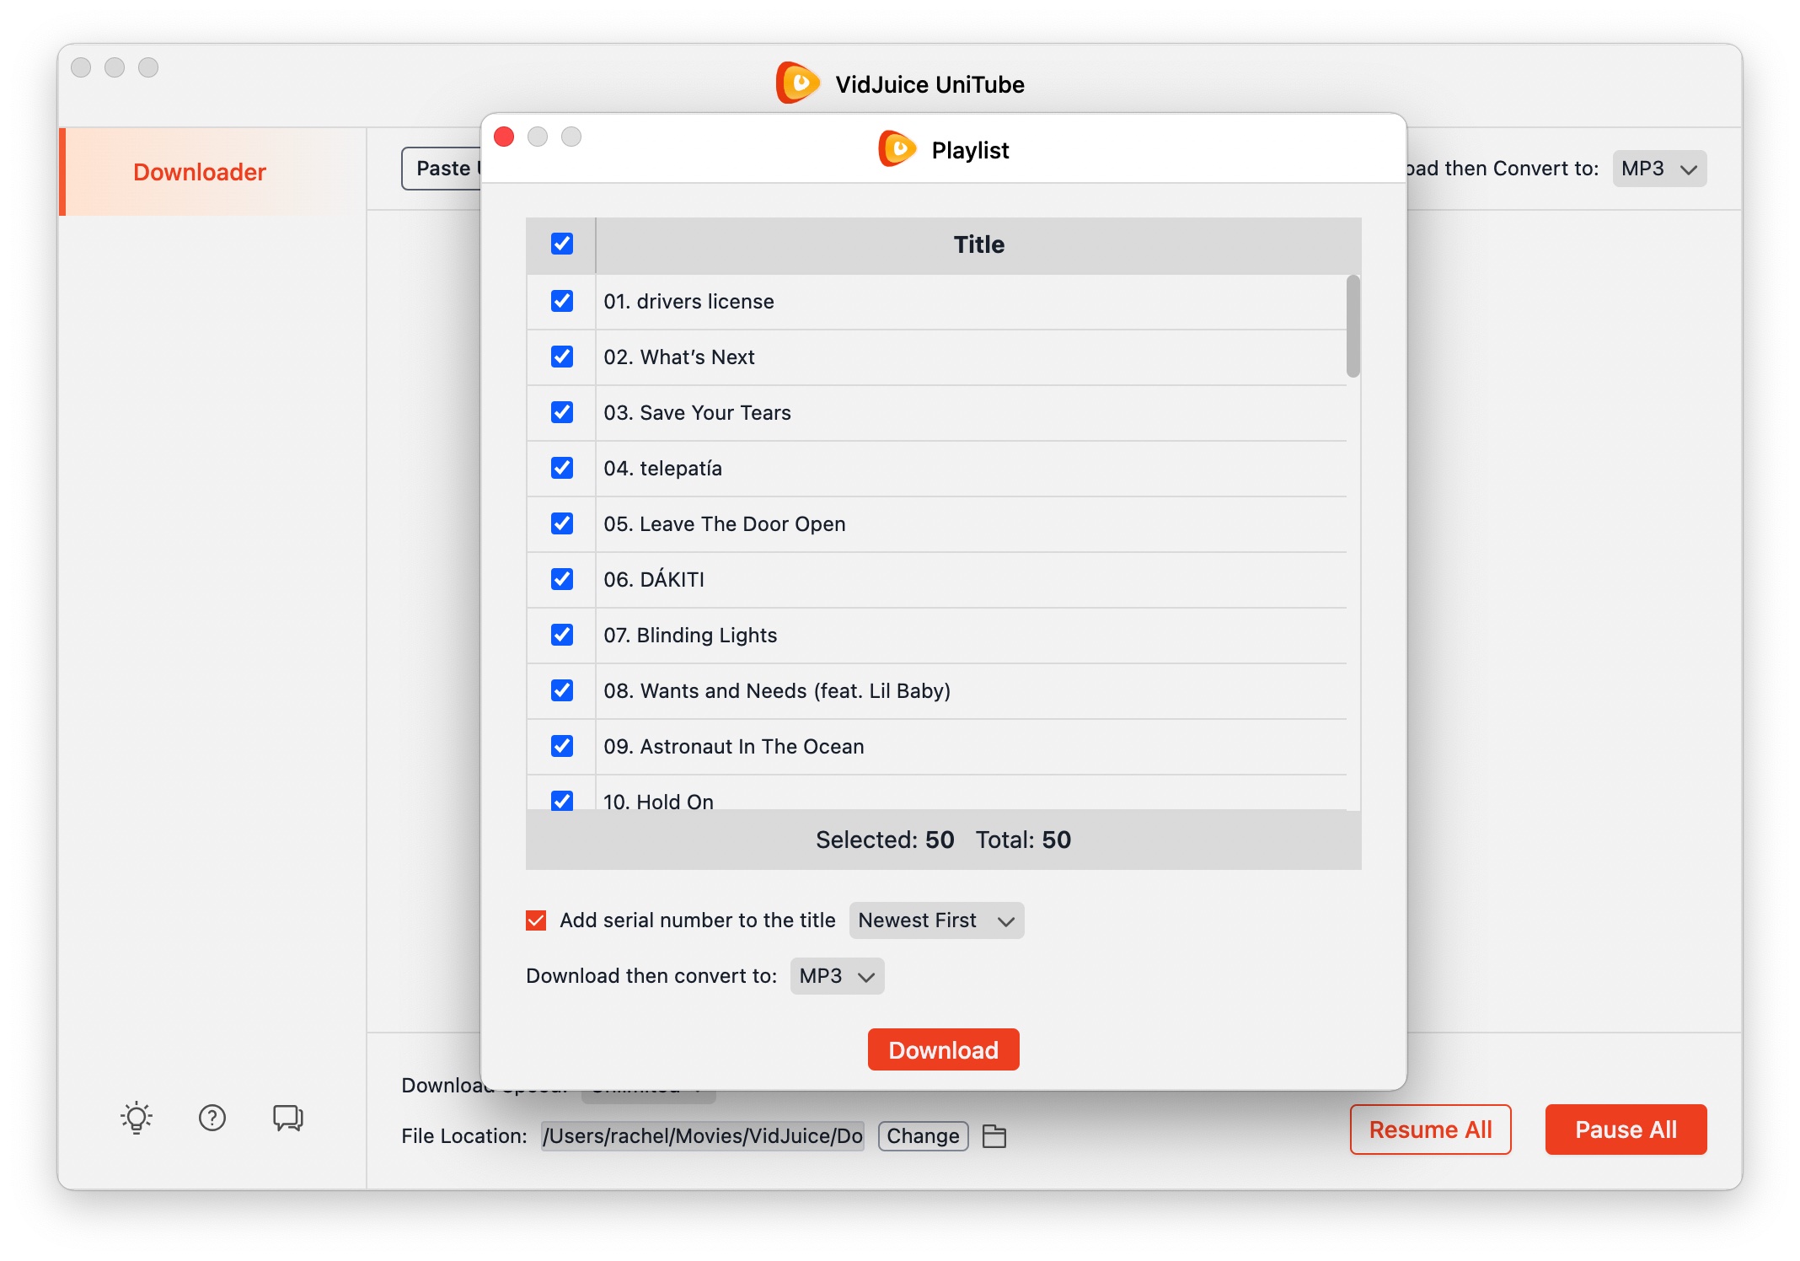Open the main window MP3 convert dropdown
This screenshot has height=1261, width=1800.
click(1659, 169)
